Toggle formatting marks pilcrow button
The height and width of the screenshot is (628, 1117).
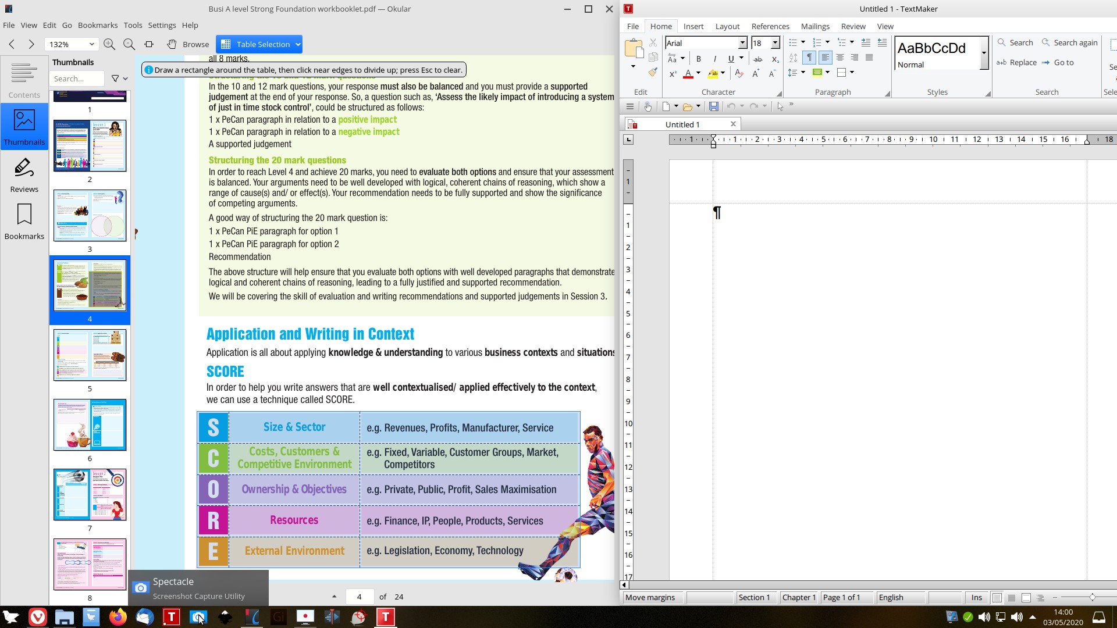pyautogui.click(x=809, y=58)
